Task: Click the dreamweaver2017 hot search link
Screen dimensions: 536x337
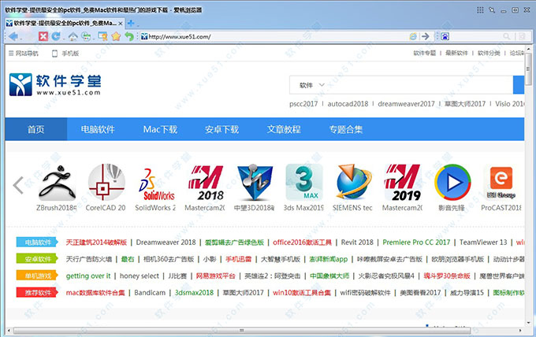Action: pos(406,104)
